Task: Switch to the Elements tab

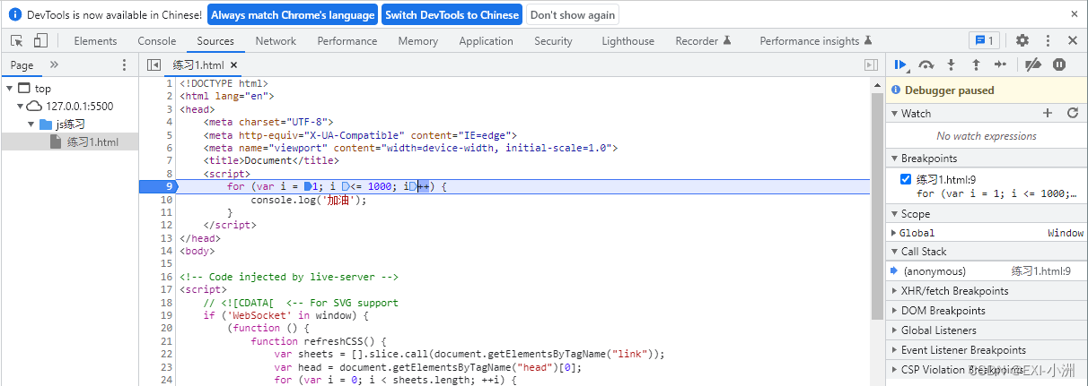Action: point(95,41)
